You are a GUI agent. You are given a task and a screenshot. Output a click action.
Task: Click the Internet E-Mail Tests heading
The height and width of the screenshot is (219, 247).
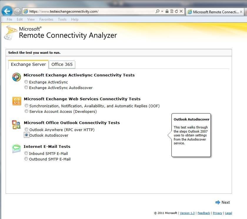tap(47, 146)
